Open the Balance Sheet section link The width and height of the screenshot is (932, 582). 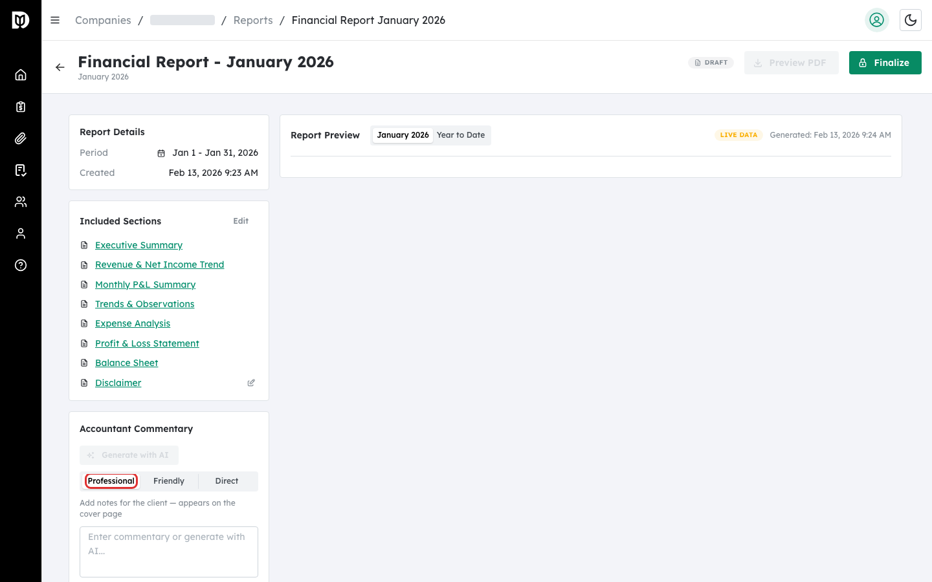click(126, 363)
